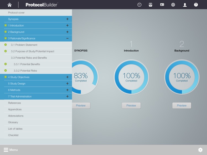The image size is (207, 155).
Task: Open the print/documents tray icon
Action: click(150, 5)
